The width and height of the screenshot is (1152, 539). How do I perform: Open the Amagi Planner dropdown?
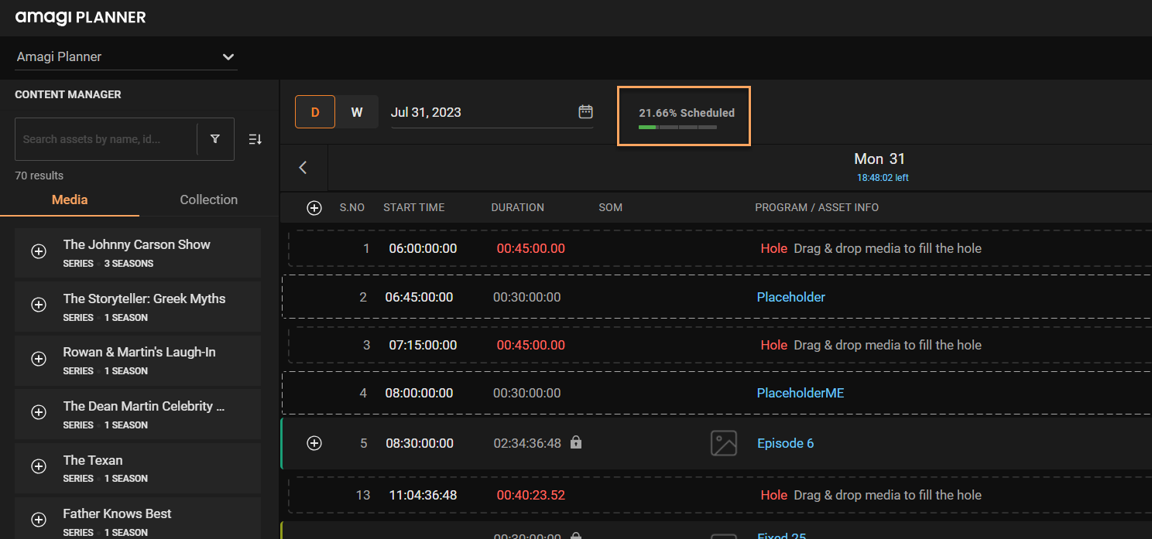pos(126,56)
